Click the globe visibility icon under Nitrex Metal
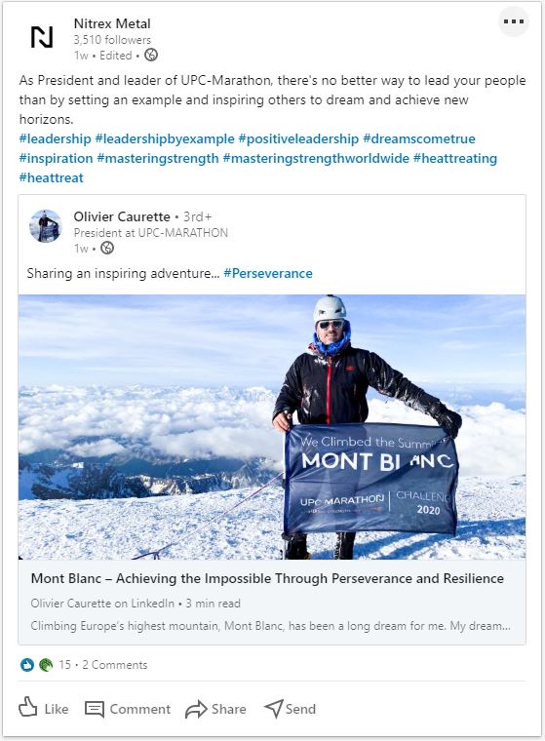Viewport: 545px width, 741px height. click(x=151, y=55)
